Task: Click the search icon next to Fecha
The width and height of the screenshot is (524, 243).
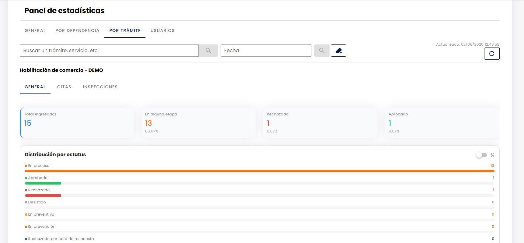Action: 322,51
